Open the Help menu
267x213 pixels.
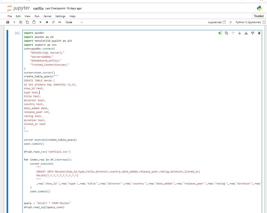(72, 16)
